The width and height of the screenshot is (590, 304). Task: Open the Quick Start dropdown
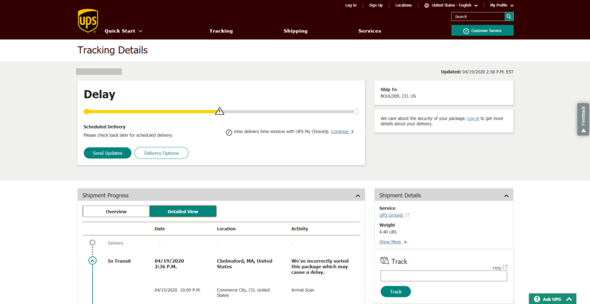click(123, 31)
